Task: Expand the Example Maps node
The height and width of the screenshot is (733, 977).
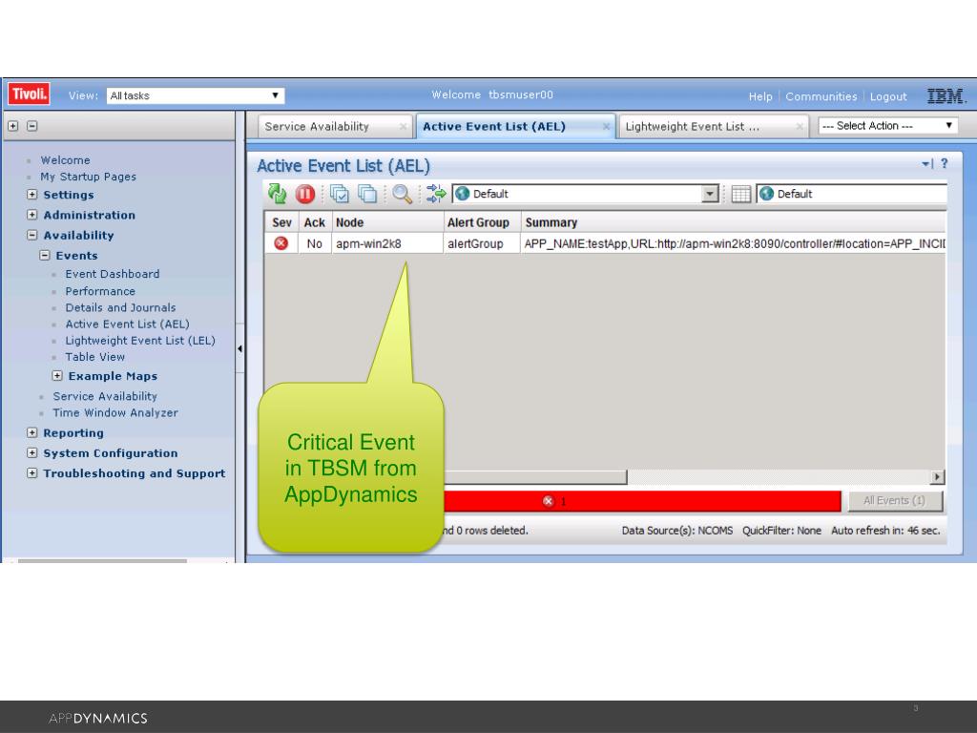Action: click(56, 376)
